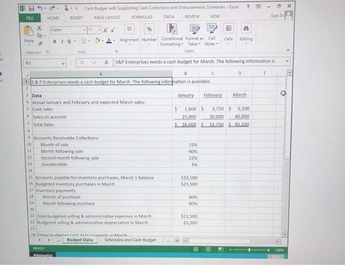
Task: Click the Cut scissors icon
Action: point(39,28)
